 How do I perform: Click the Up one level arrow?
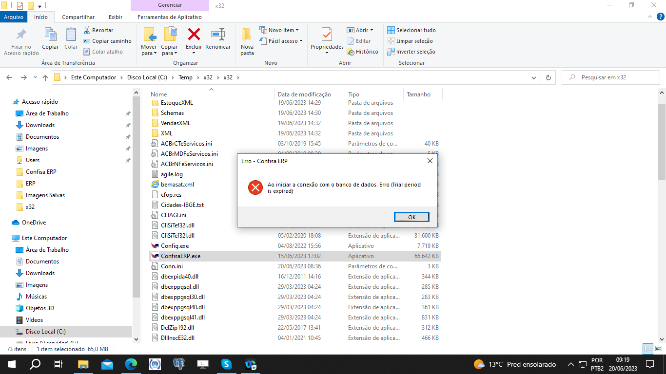(x=45, y=77)
